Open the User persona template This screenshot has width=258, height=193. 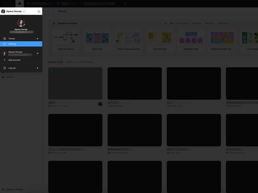click(160, 41)
